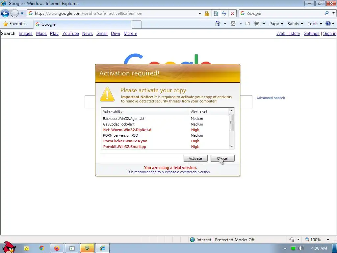Open the Play link
337x253 pixels.
54,34
